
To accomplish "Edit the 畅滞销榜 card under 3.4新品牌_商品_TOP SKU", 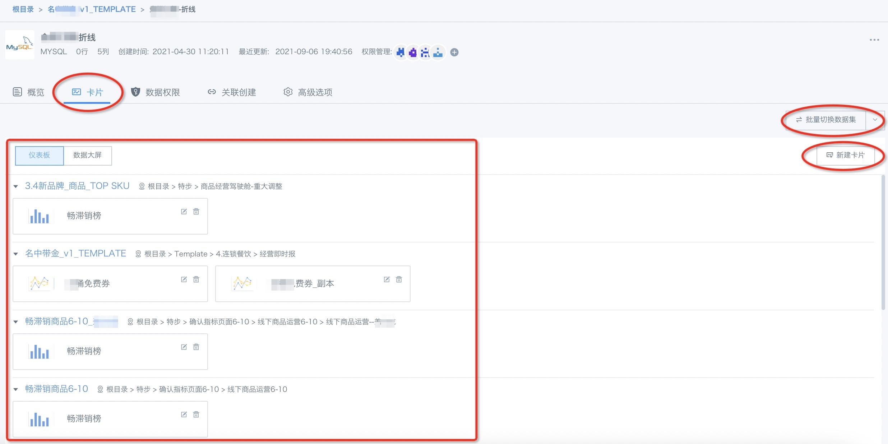I will (x=184, y=212).
